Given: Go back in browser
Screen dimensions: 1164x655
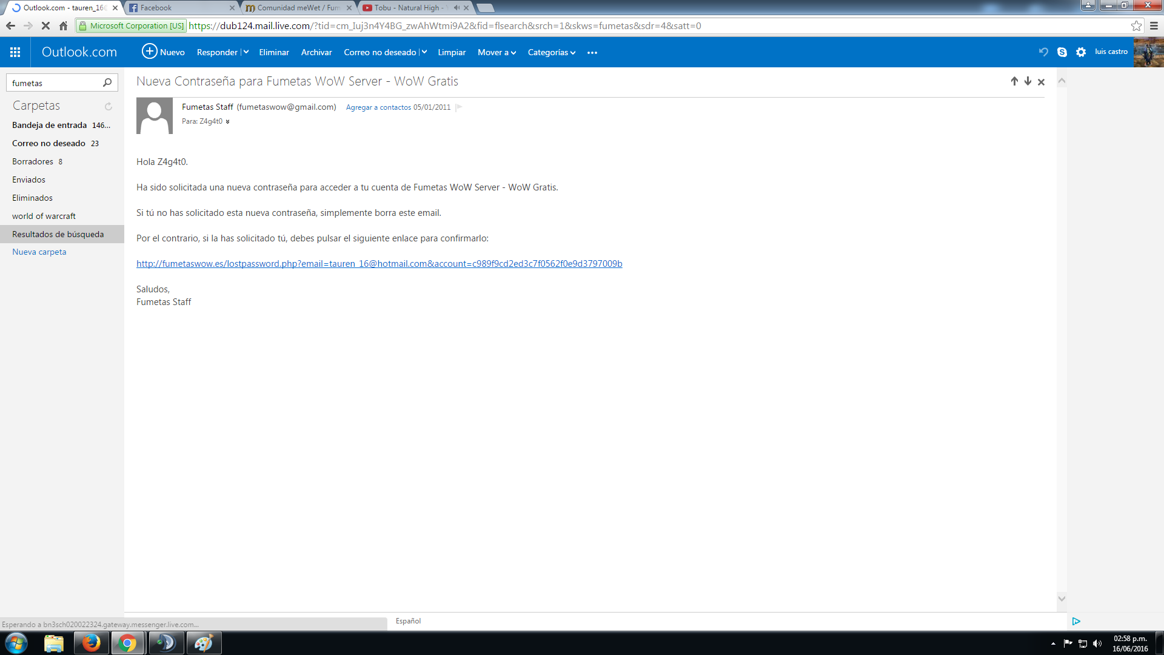Looking at the screenshot, I should point(10,25).
